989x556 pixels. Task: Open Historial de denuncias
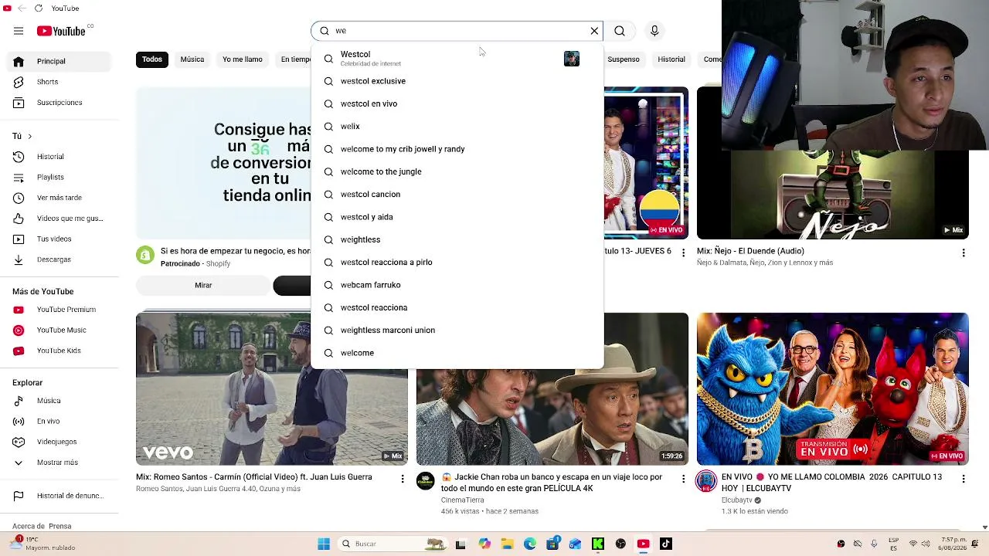pos(59,496)
